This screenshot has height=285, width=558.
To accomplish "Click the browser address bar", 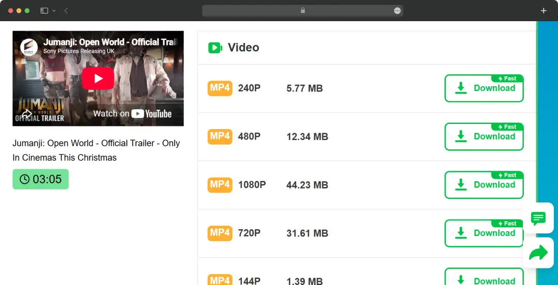I will 302,11.
